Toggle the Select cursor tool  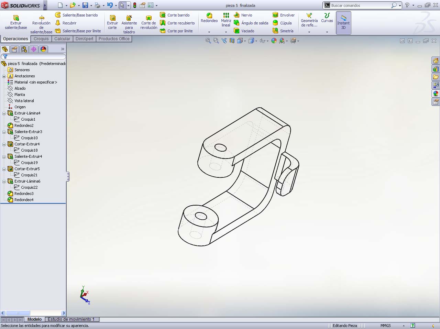point(122,5)
